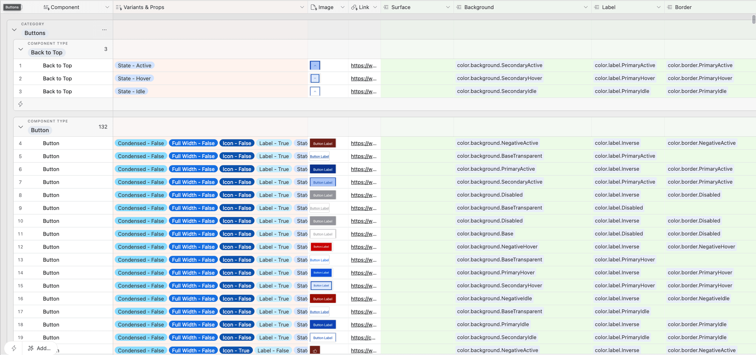Image resolution: width=756 pixels, height=355 pixels.
Task: Click the grey Button Label image in row 8
Action: (x=323, y=195)
